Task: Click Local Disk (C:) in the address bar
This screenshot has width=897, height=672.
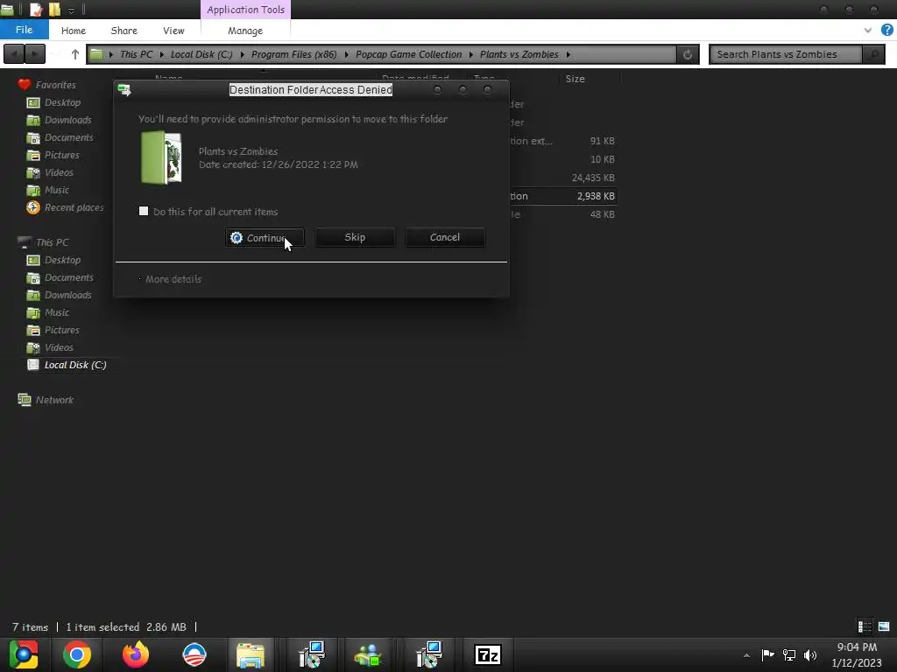Action: (x=201, y=54)
